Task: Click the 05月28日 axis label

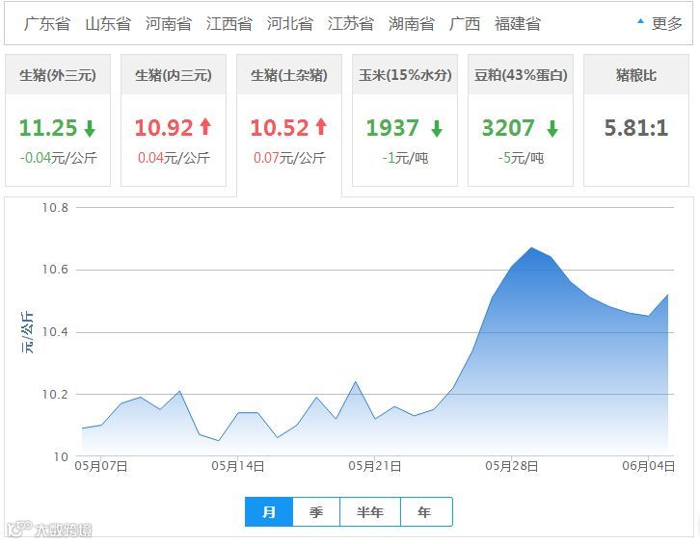Action: (512, 466)
